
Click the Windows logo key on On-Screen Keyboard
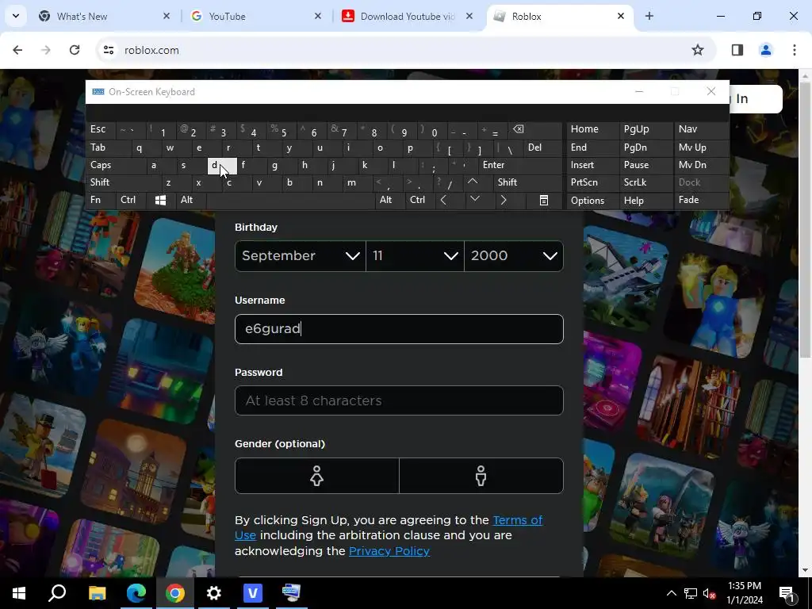(x=160, y=201)
